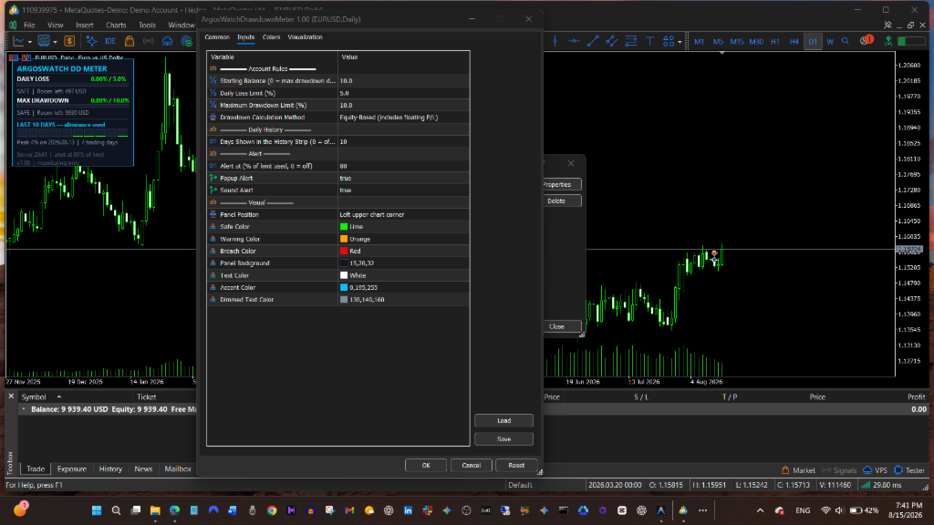The image size is (934, 525).
Task: Open the line chart type dropdown icon
Action: [x=18, y=41]
